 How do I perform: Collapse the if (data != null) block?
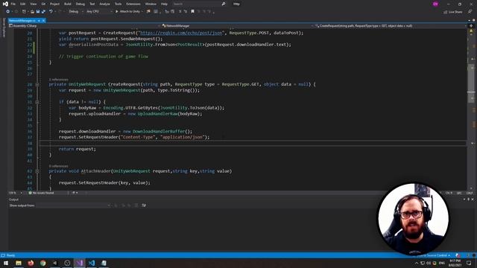click(37, 102)
